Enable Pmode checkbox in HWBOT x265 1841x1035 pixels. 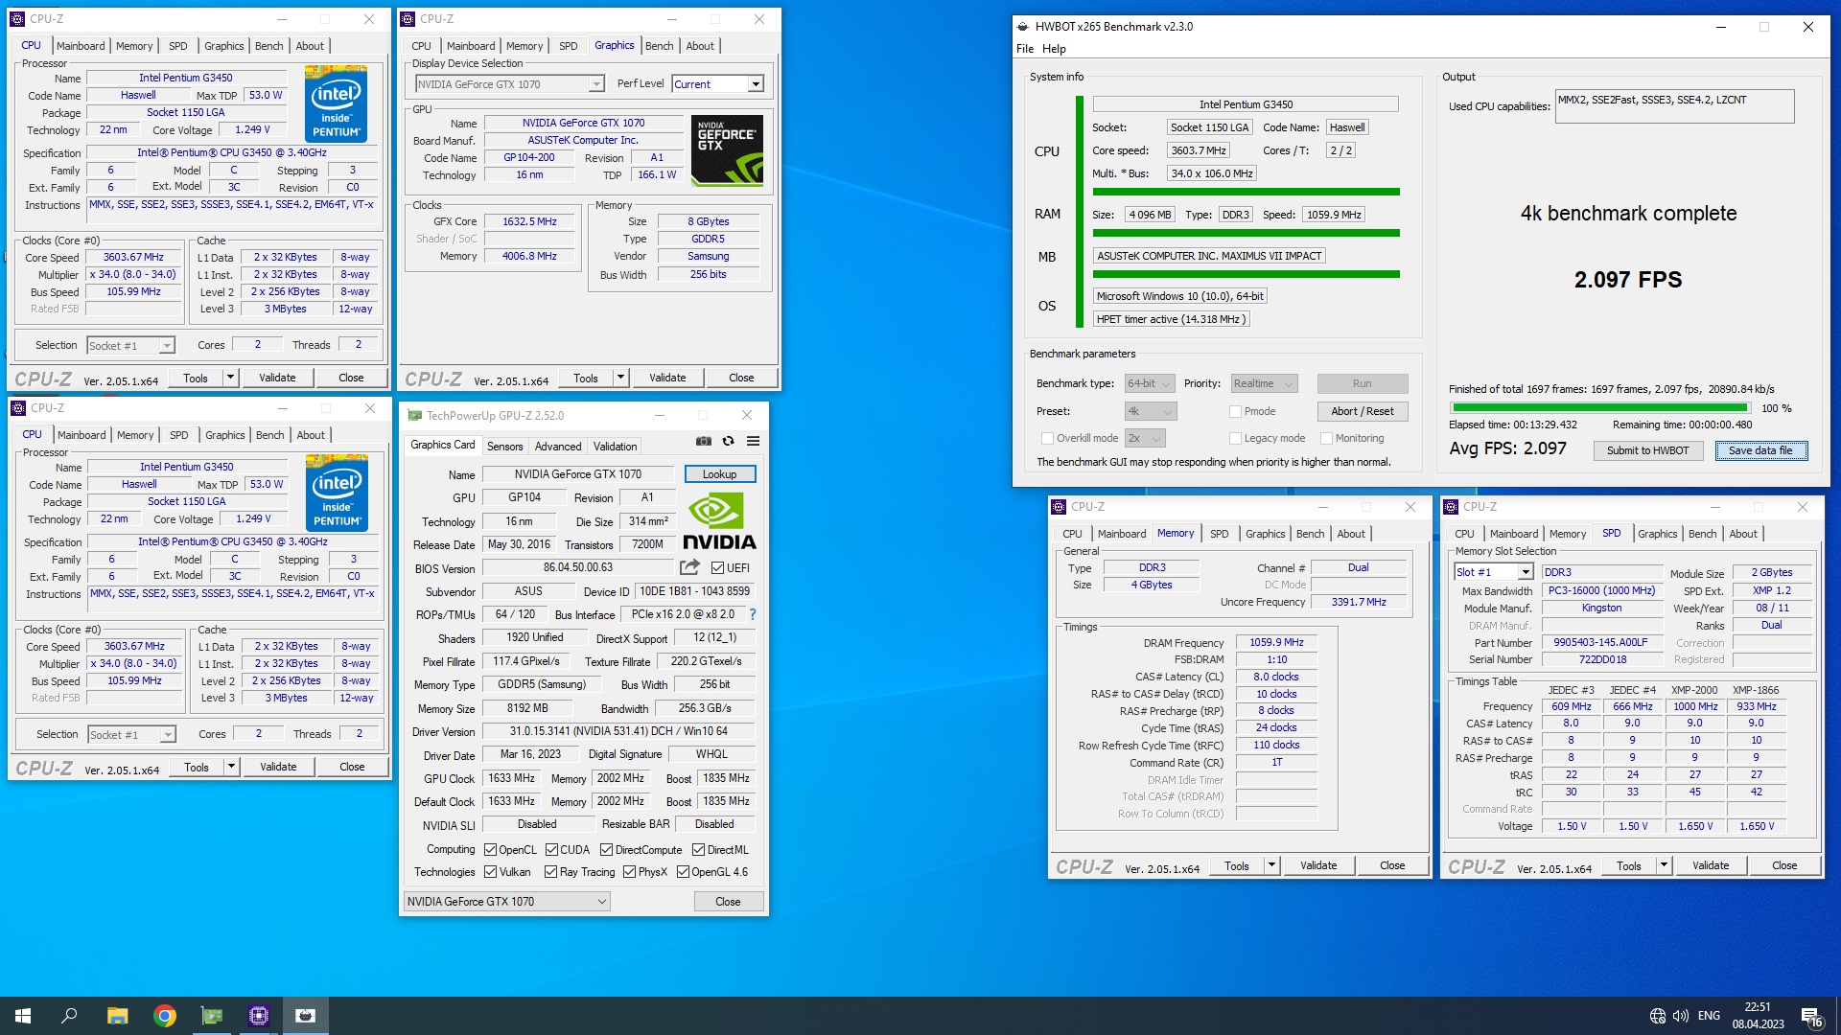[1235, 411]
